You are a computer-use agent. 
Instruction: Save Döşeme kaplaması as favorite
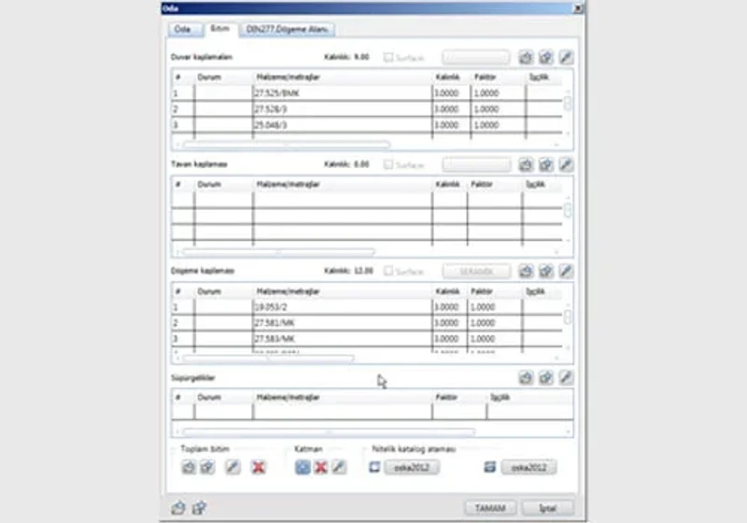click(546, 272)
